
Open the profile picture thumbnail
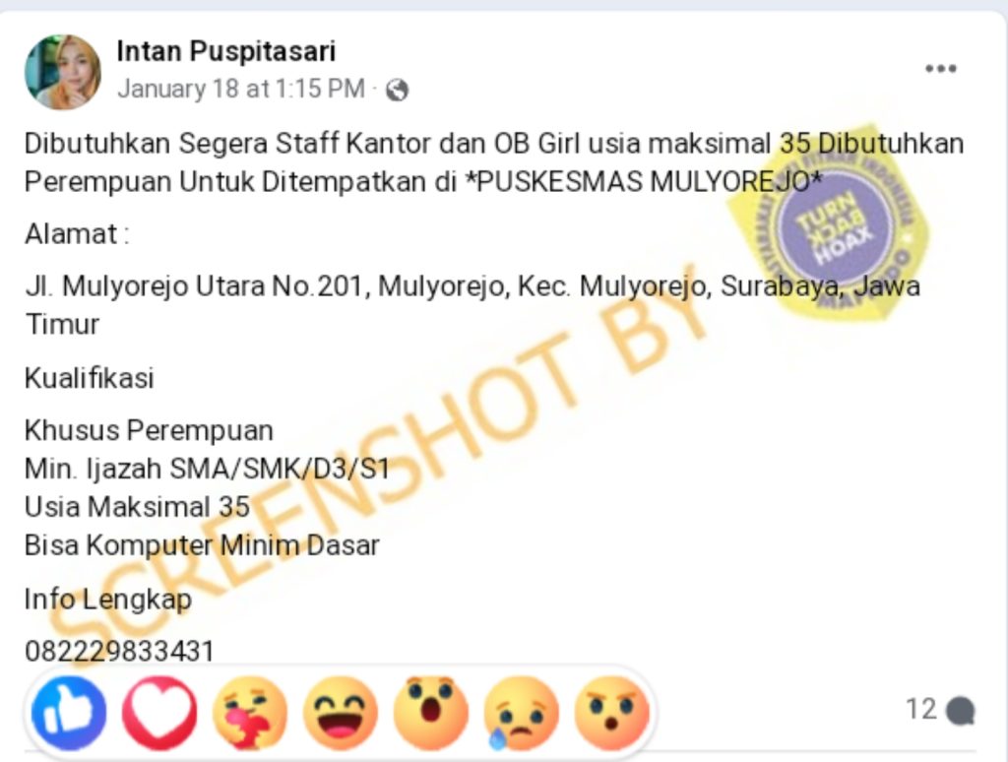(x=62, y=72)
